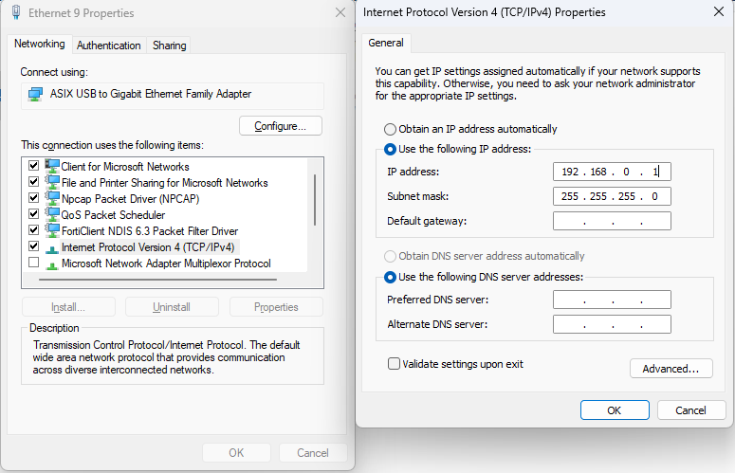Click the File and Printer Sharing icon

point(52,182)
